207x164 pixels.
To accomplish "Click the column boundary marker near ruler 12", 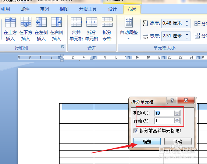I will (x=129, y=57).
